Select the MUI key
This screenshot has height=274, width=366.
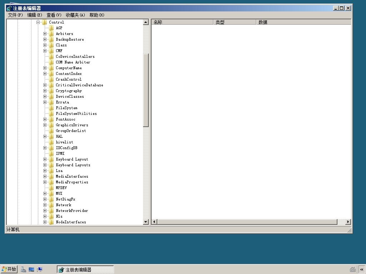coord(59,193)
